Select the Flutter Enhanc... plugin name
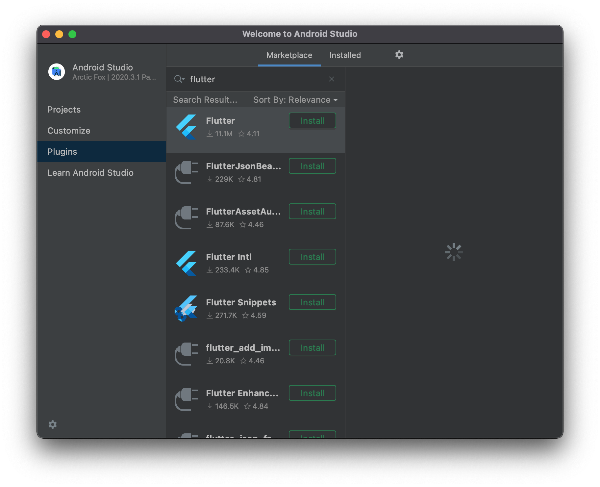Viewport: 600px width, 487px height. point(242,393)
